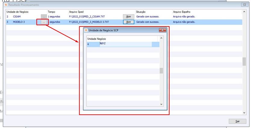This screenshot has width=256, height=128.
Task: Click main results grid scroll up arrow
Action: (x=244, y=12)
